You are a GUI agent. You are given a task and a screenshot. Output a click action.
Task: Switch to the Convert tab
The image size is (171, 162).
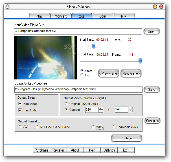[61, 16]
